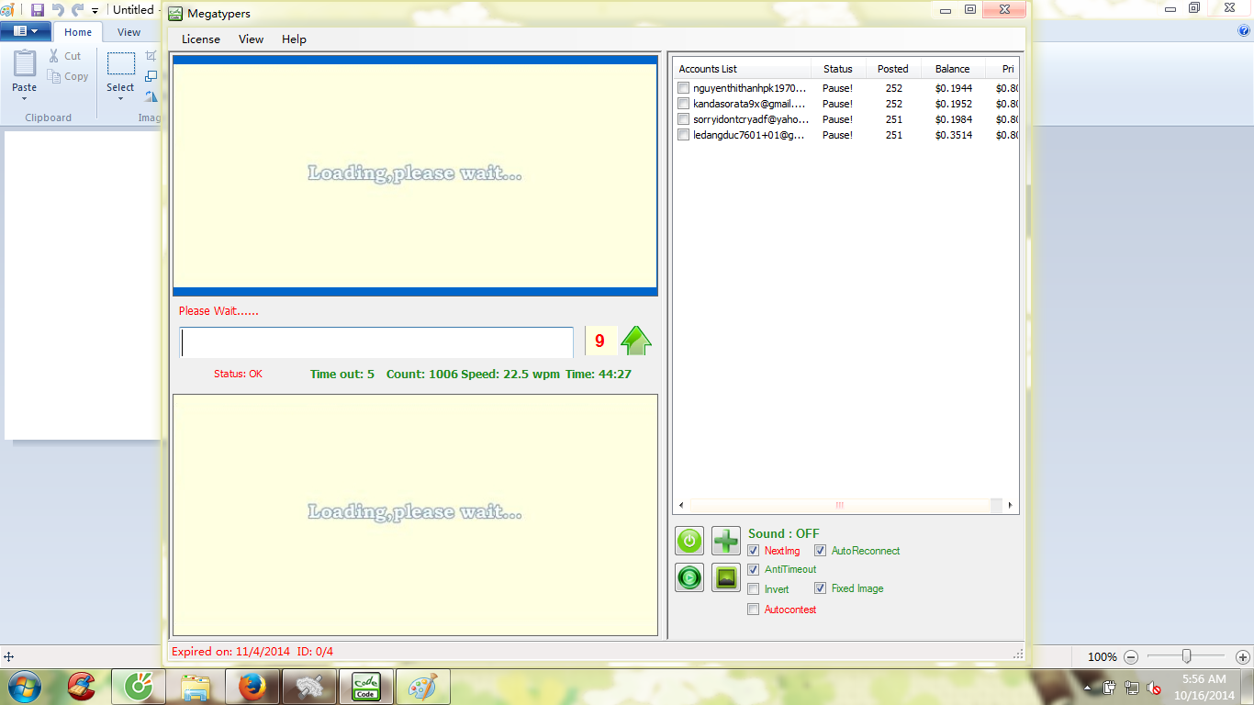Click the green power button in Megatypers

(x=689, y=541)
